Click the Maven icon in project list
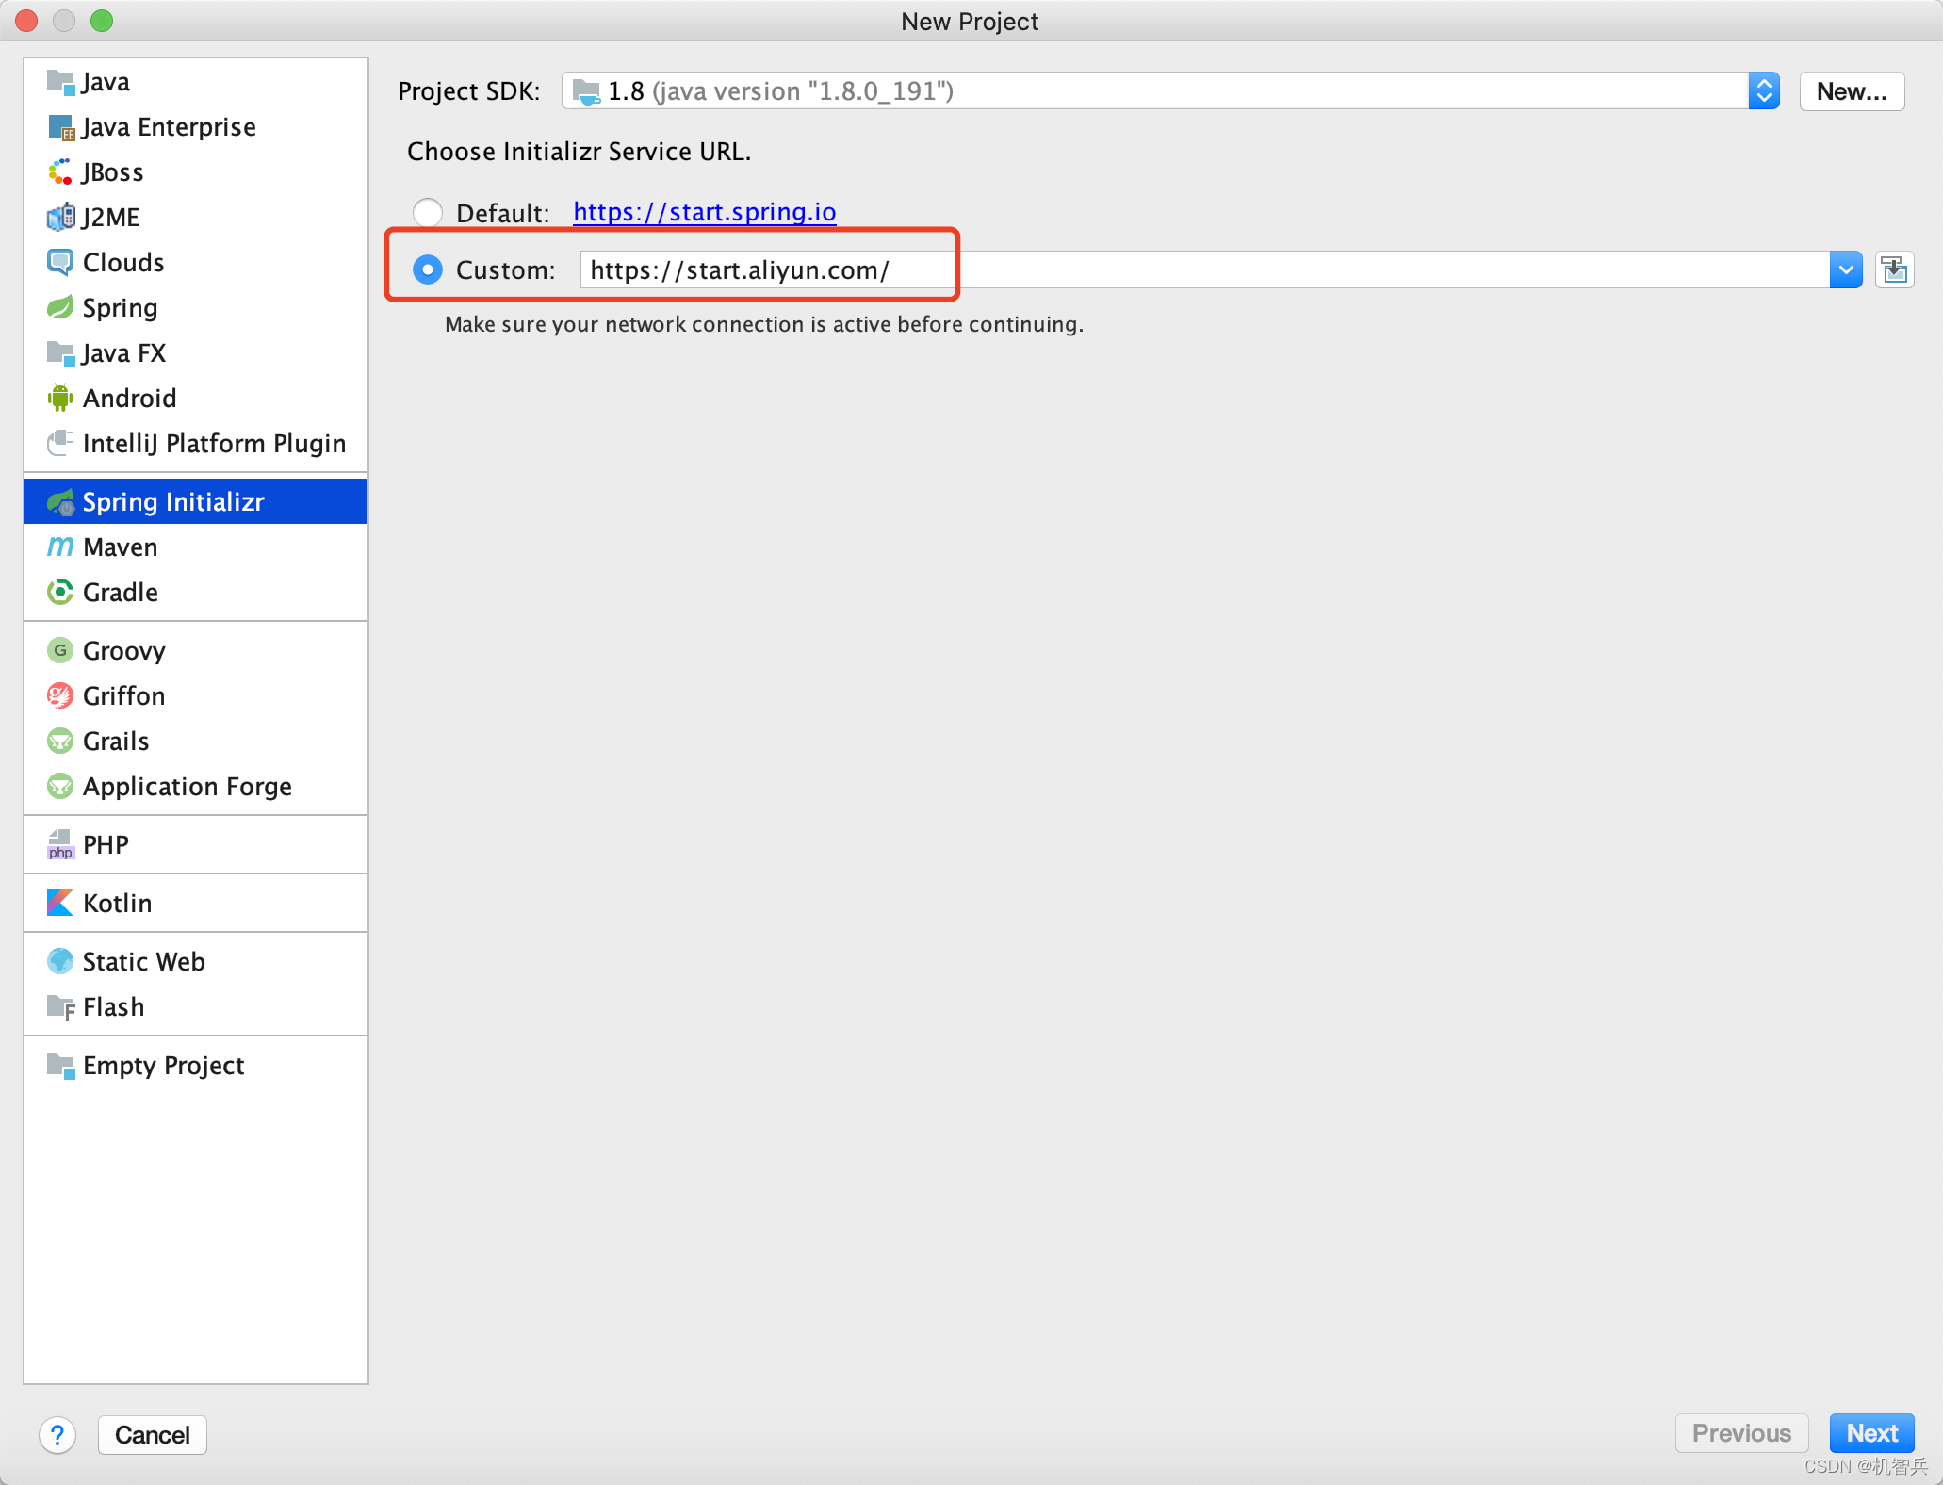Viewport: 1943px width, 1485px height. tap(59, 547)
